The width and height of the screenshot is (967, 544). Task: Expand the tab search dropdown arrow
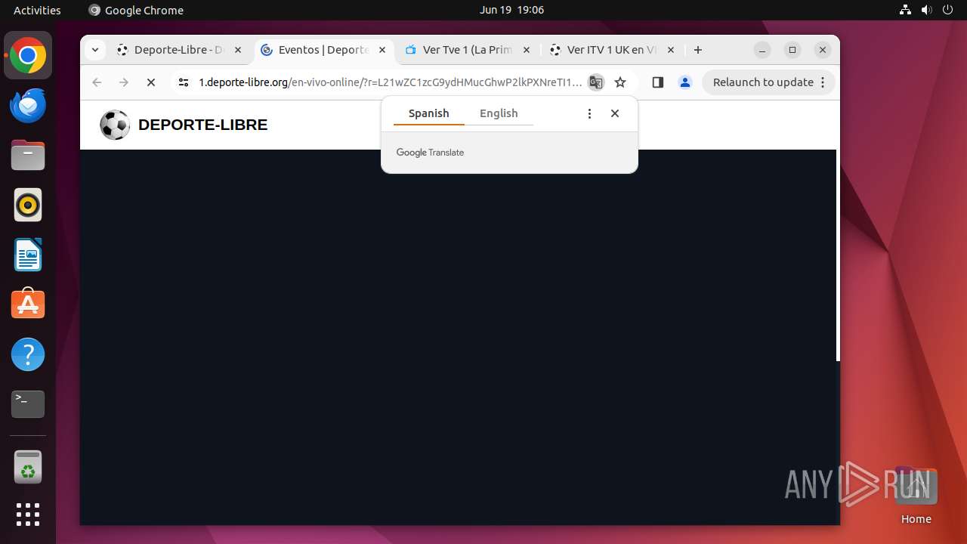tap(94, 50)
